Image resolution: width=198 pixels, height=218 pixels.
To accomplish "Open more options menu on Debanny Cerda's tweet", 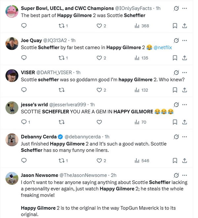I will [184, 137].
